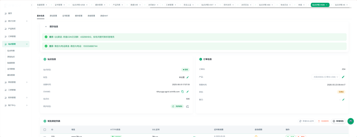Close the 产品列表 tab
The width and height of the screenshot is (357, 137).
122,5
